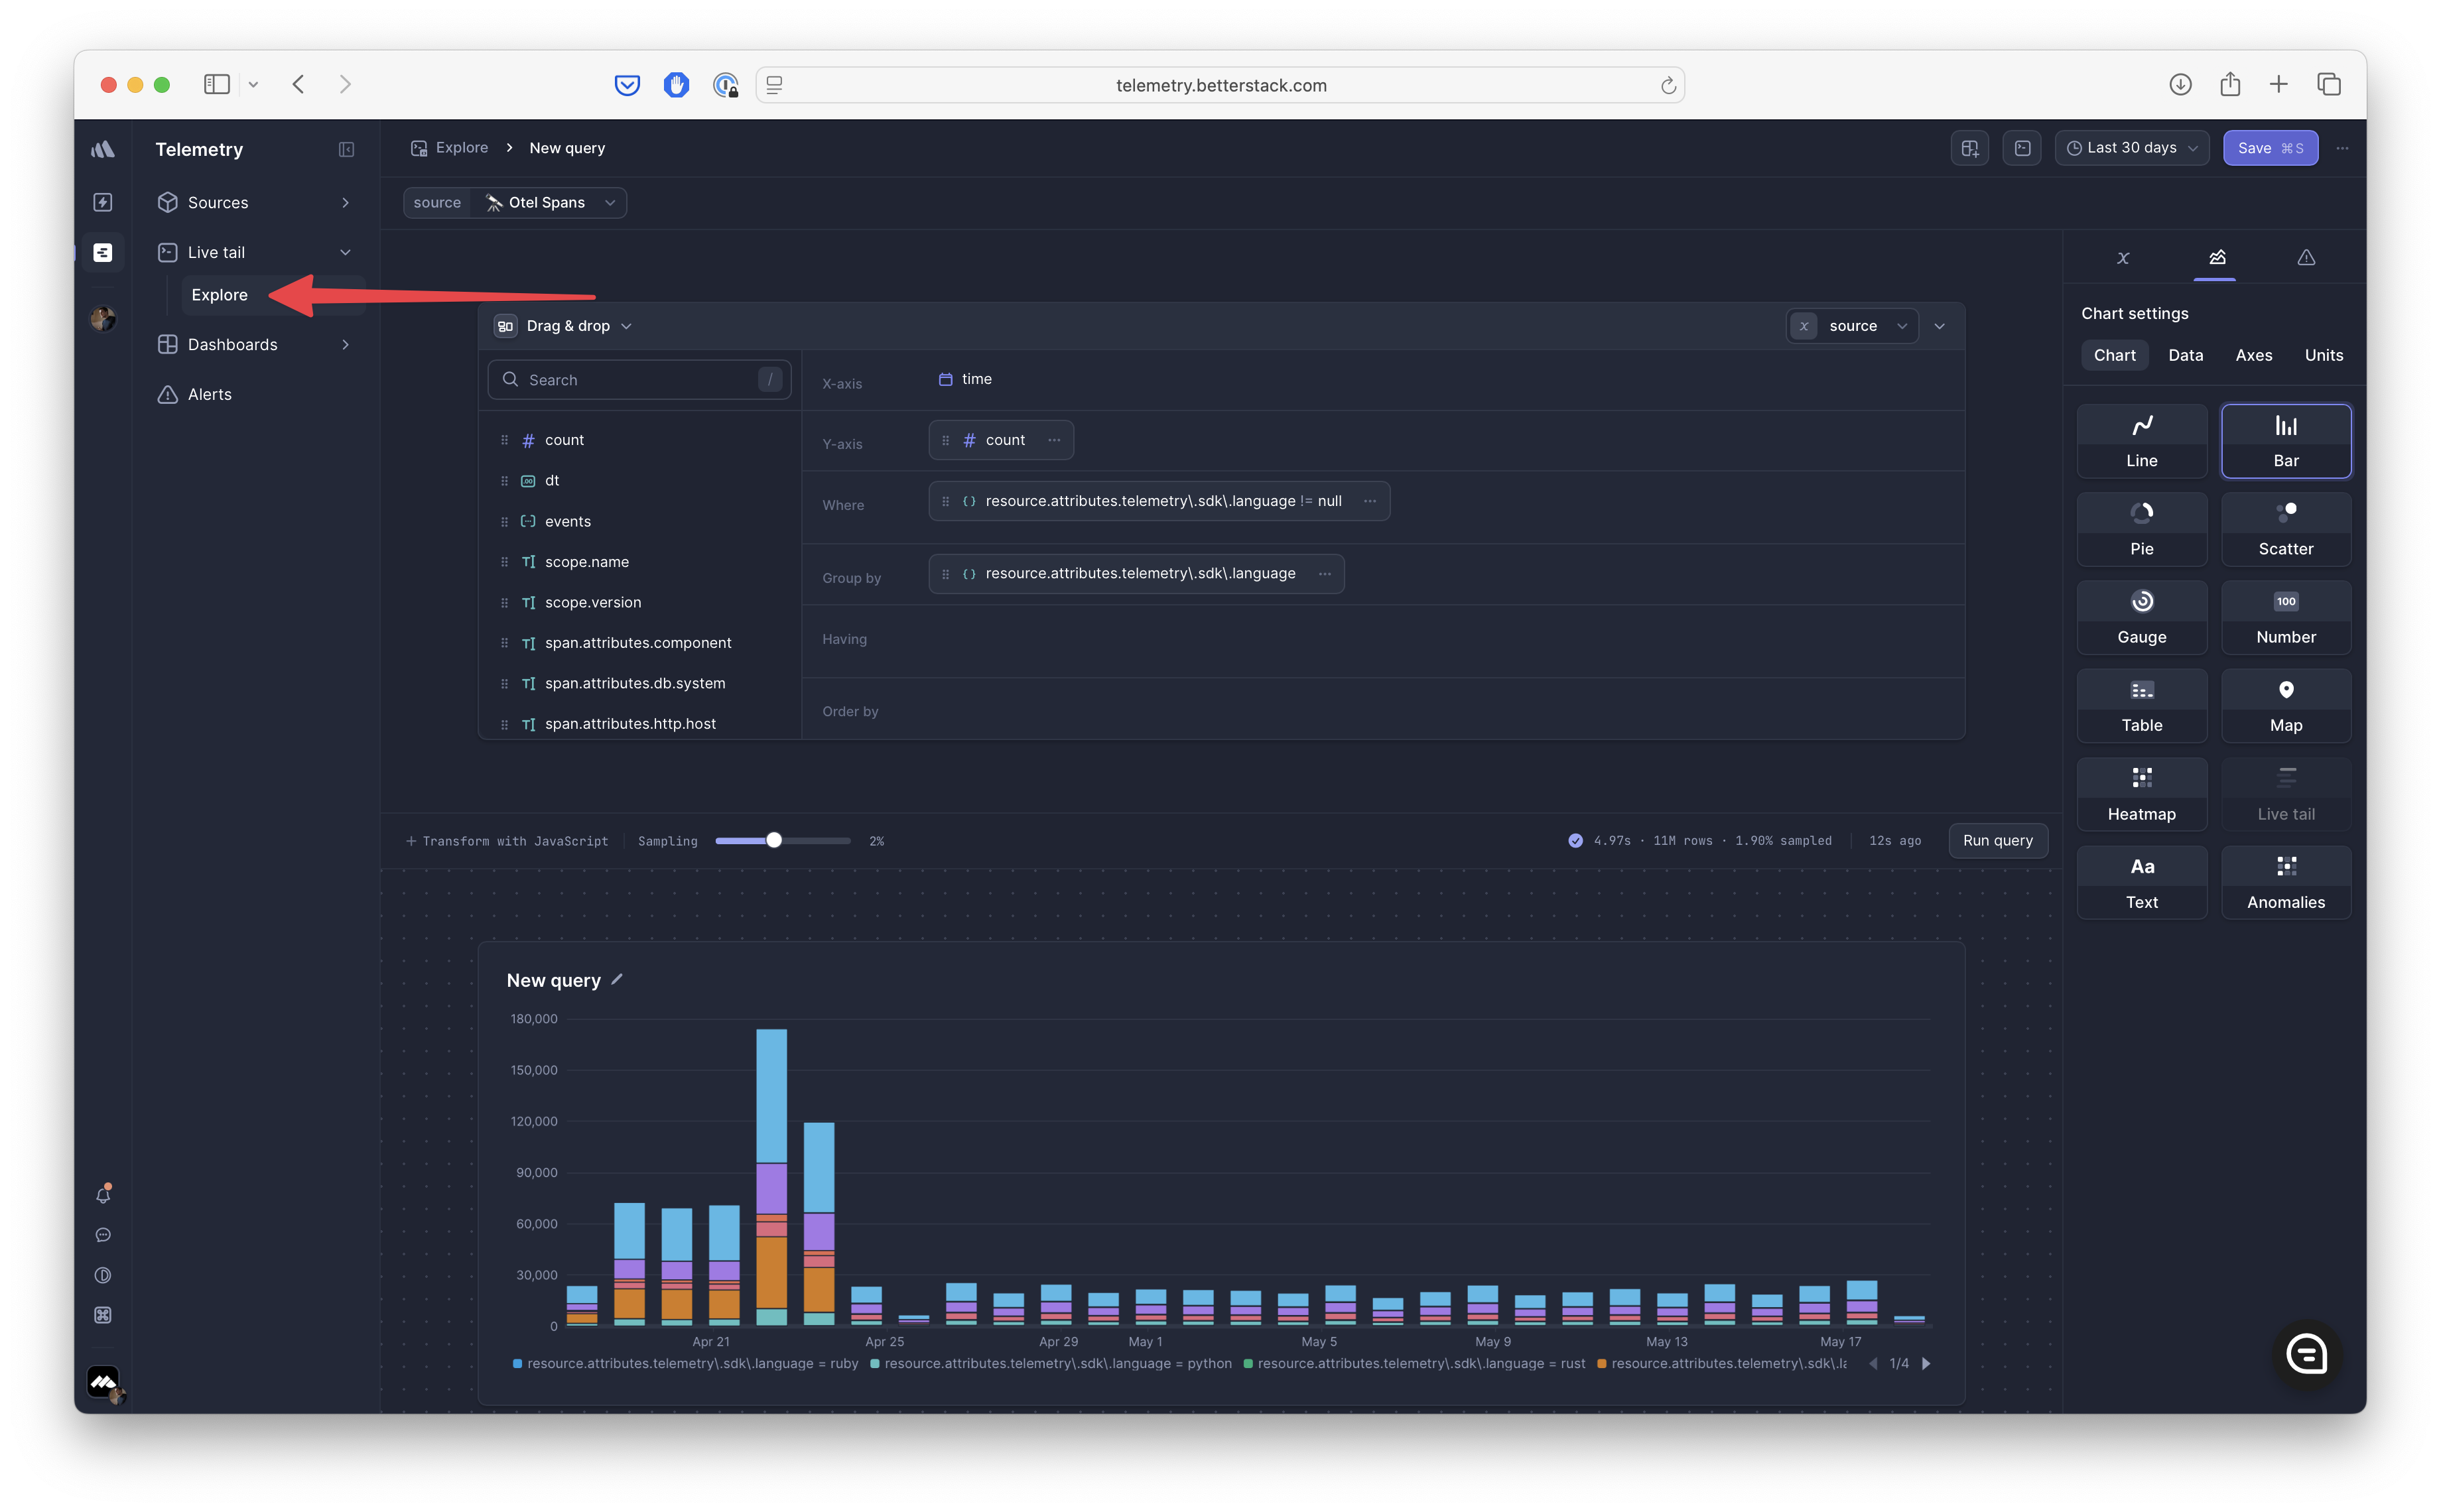Open the source variable dropdown
The width and height of the screenshot is (2441, 1512).
1851,326
